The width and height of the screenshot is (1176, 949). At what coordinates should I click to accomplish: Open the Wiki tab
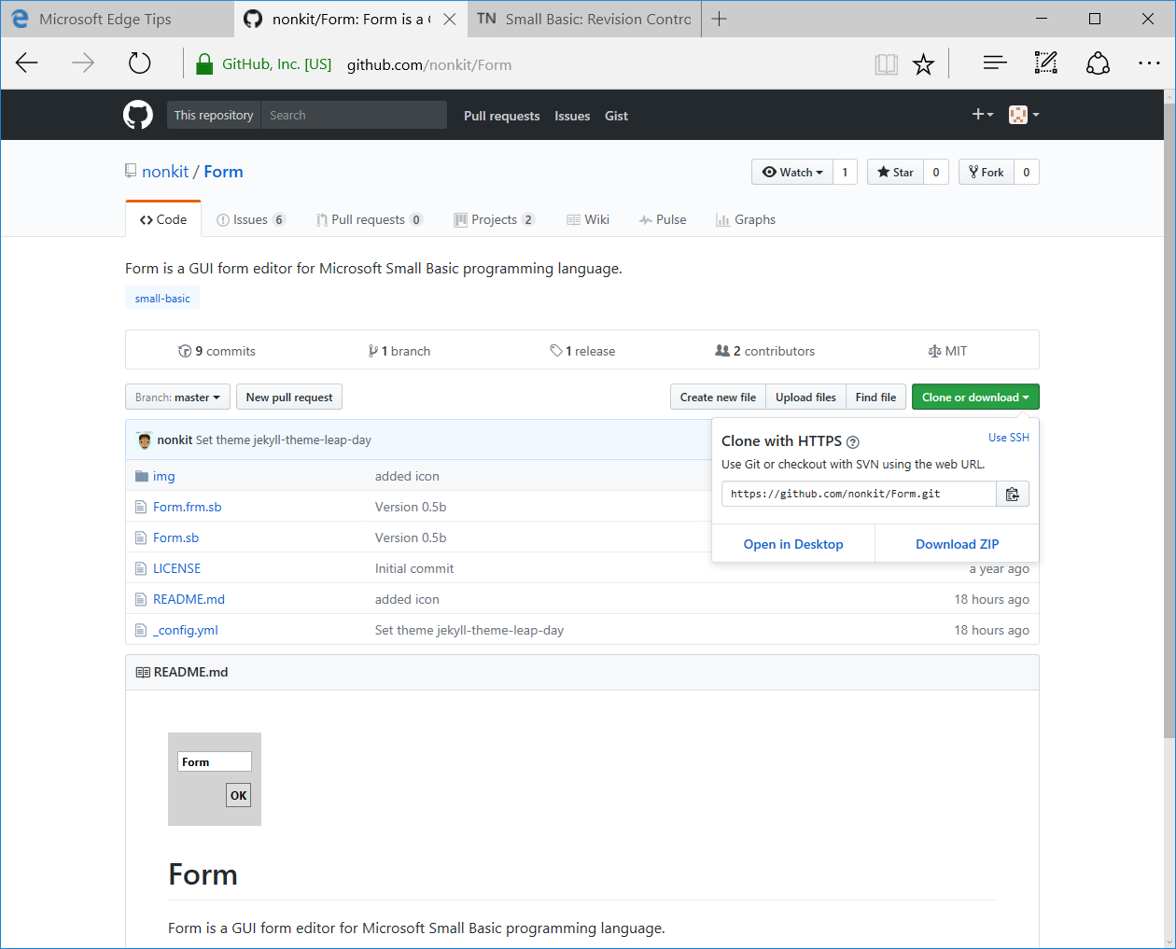click(x=588, y=219)
